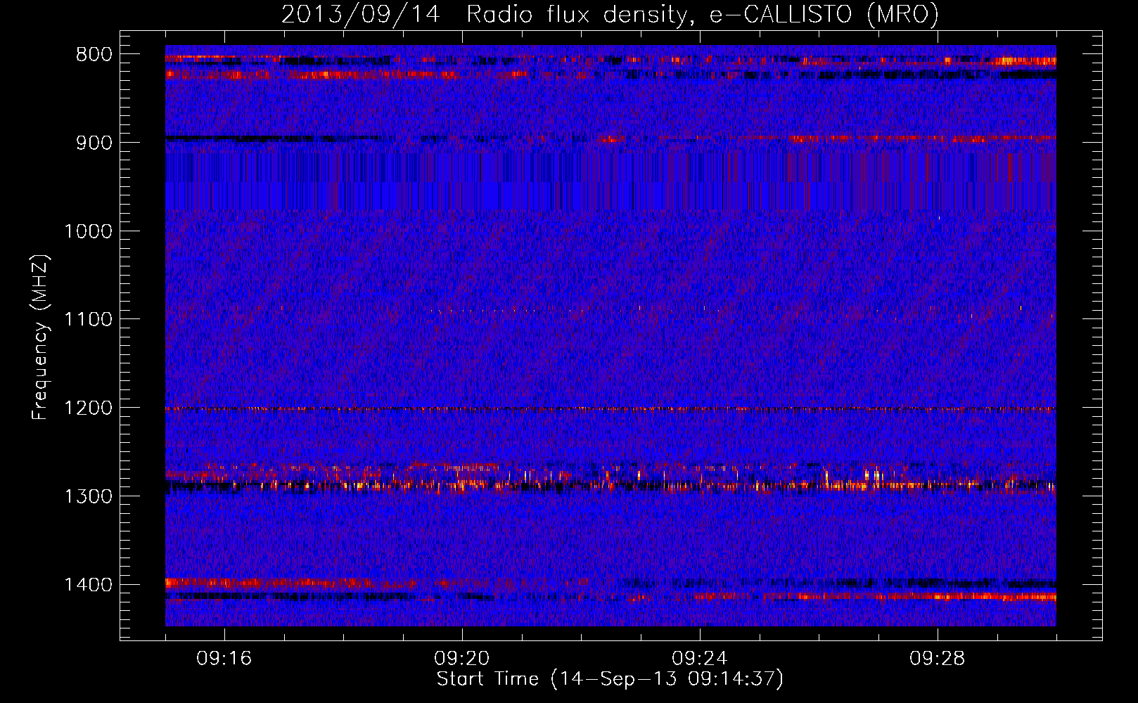
Task: Click the 09:28 time tick label
Action: [x=938, y=659]
